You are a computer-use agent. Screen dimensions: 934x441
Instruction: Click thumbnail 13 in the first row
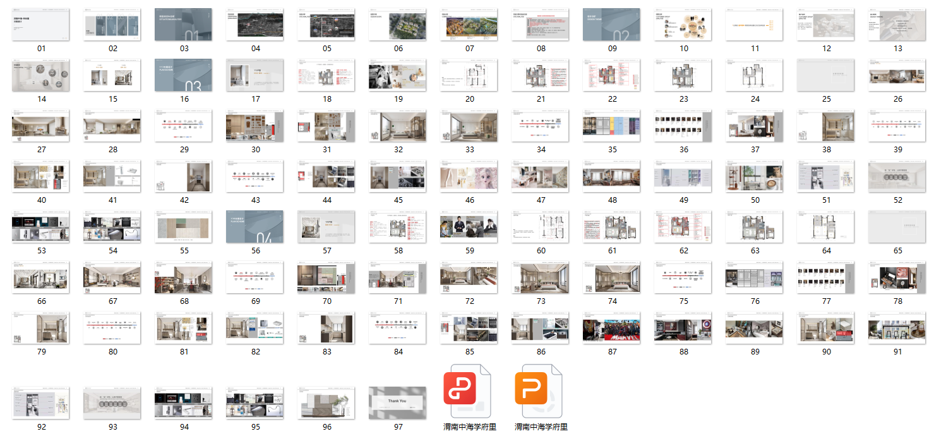897,25
